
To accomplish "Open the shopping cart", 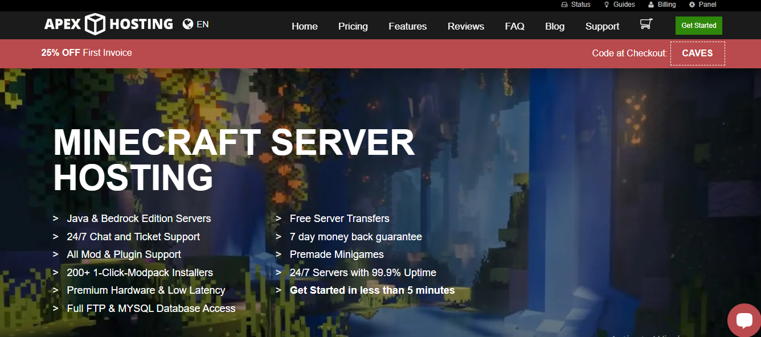I will [x=646, y=25].
